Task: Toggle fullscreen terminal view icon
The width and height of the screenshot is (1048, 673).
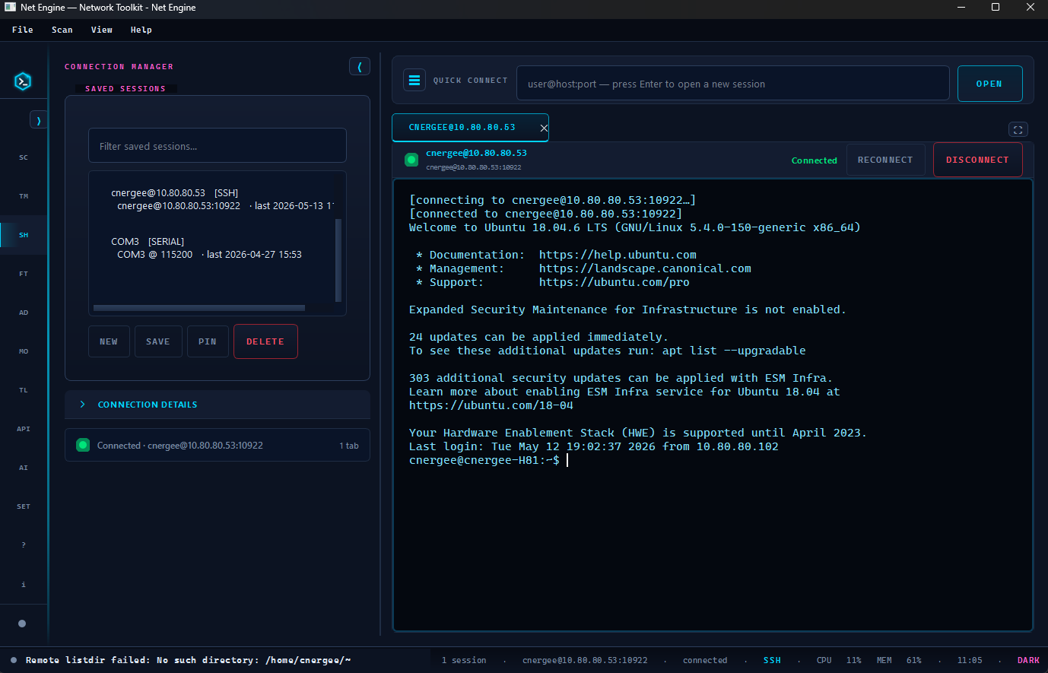Action: 1018,129
